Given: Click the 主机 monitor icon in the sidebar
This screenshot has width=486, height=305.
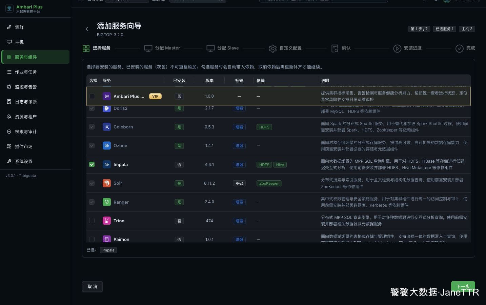Looking at the screenshot, I should point(9,42).
